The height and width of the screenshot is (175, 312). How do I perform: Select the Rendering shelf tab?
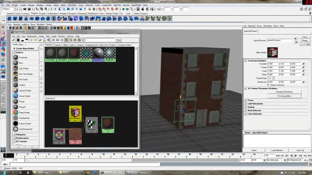[82, 13]
